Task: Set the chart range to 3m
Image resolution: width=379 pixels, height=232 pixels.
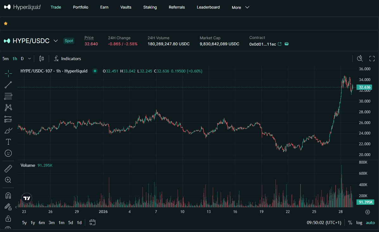Action: [x=52, y=223]
